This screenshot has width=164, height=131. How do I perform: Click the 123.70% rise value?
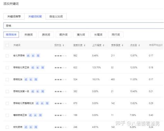coord(97,67)
